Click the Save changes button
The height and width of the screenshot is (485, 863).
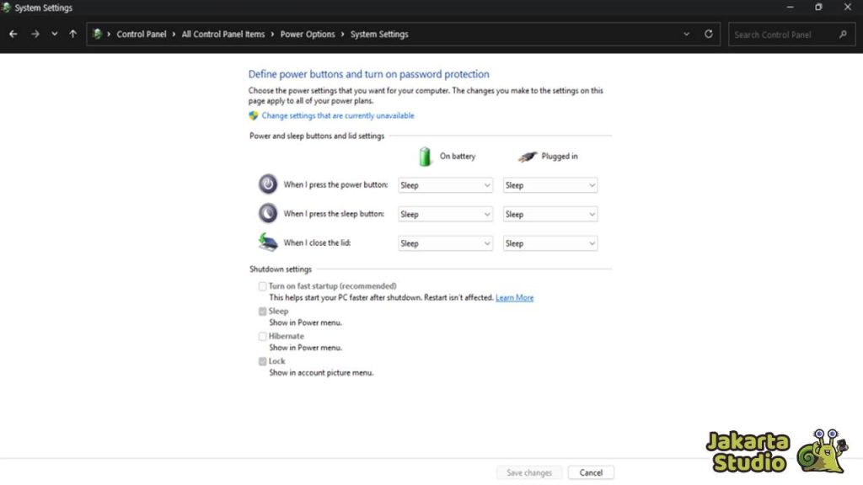click(529, 472)
